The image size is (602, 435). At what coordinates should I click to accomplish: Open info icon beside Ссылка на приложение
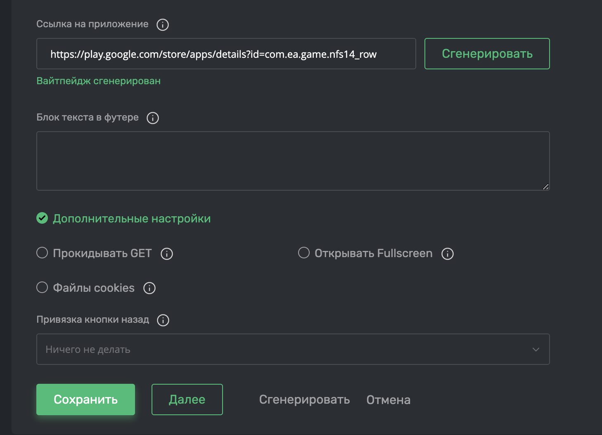click(x=163, y=25)
